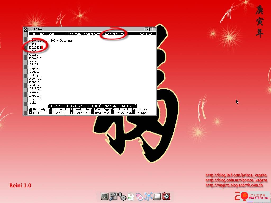Click the '^R Read File' shortcut label

click(79, 109)
